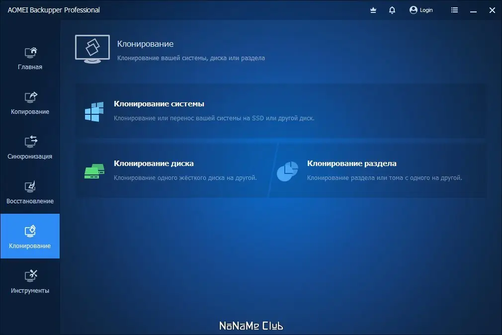This screenshot has width=502, height=335.
Task: Select the Копирование backup icon
Action: [30, 98]
